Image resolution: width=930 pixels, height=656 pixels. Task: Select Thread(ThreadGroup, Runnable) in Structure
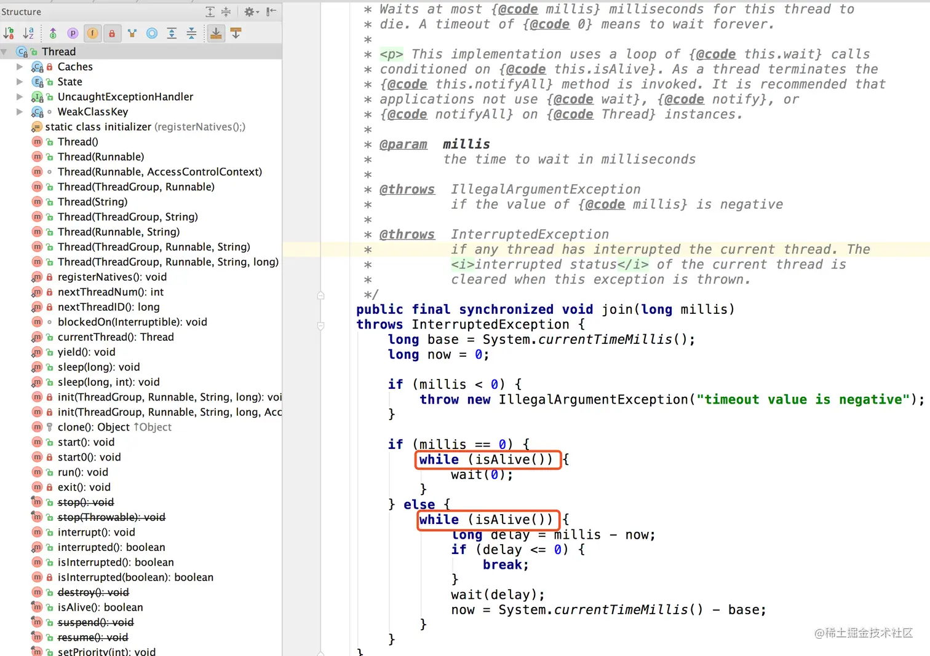pos(136,187)
